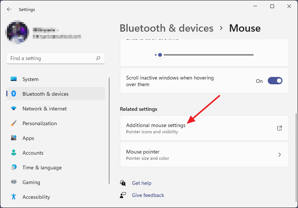Turn off Scroll inactive windows toggle
The width and height of the screenshot is (298, 208).
click(275, 81)
